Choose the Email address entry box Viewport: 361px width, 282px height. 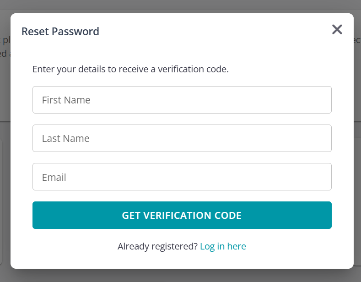click(182, 177)
